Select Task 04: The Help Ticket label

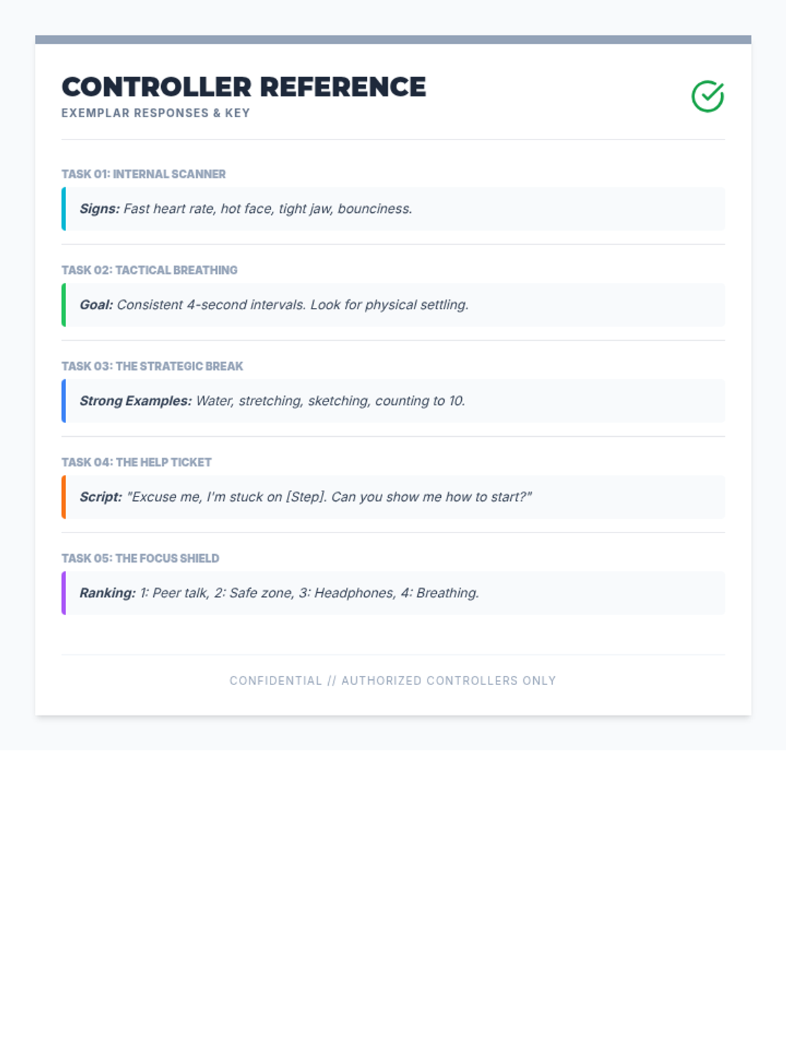point(136,462)
